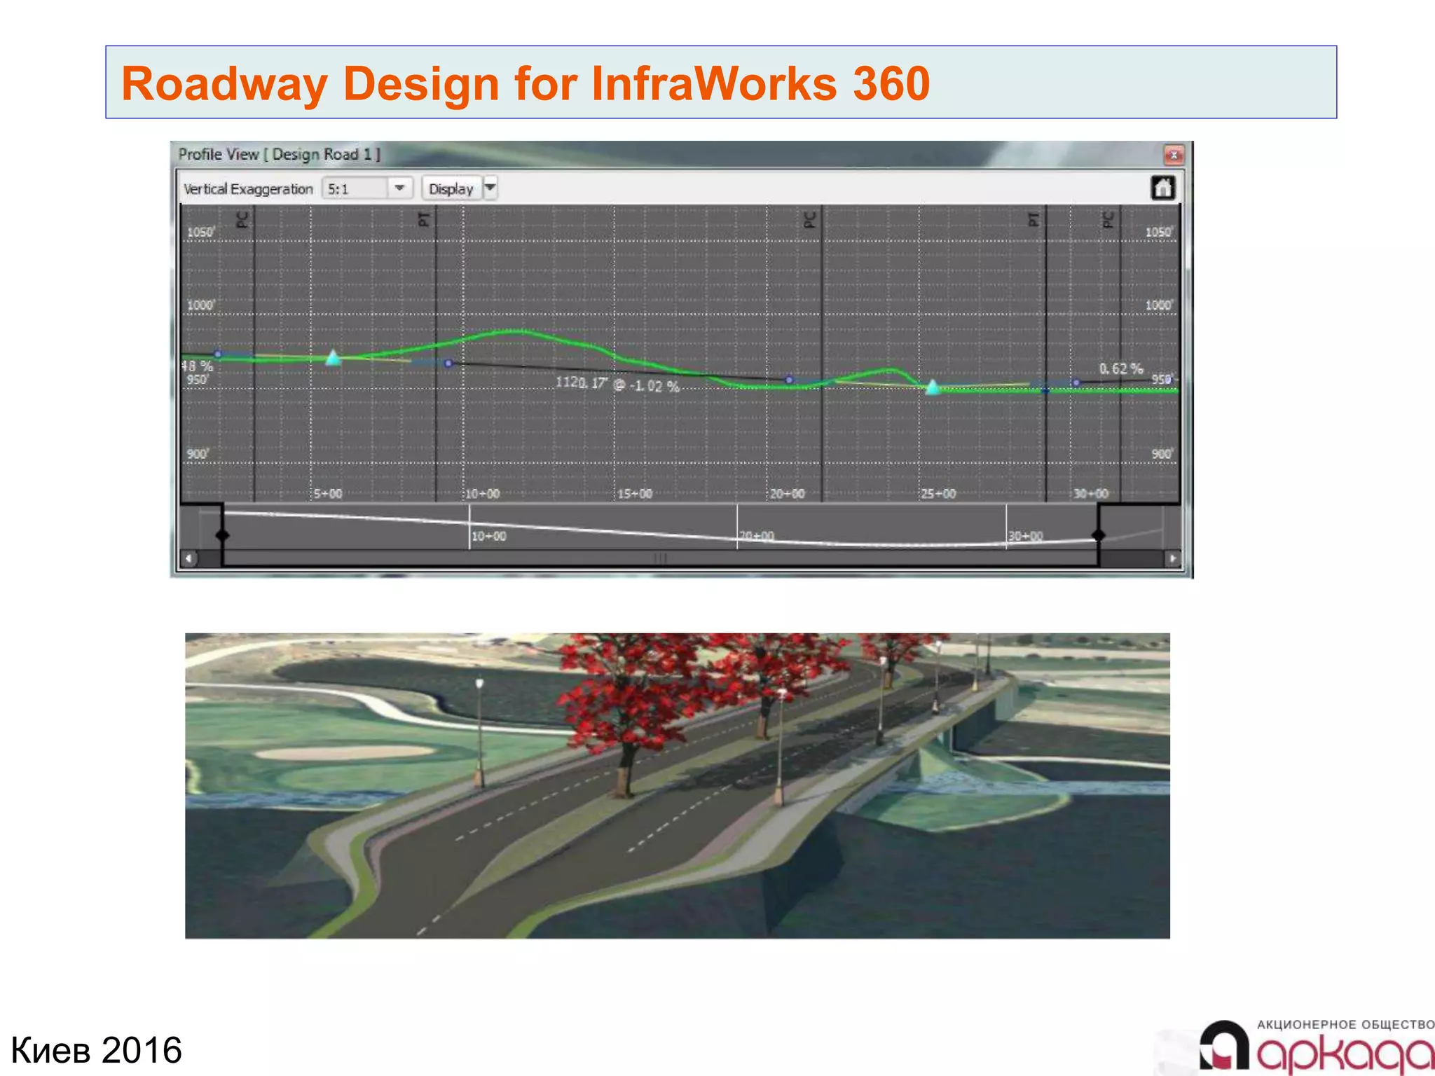Click the Arkada company logo
Image resolution: width=1435 pixels, height=1076 pixels.
pyautogui.click(x=1316, y=1046)
